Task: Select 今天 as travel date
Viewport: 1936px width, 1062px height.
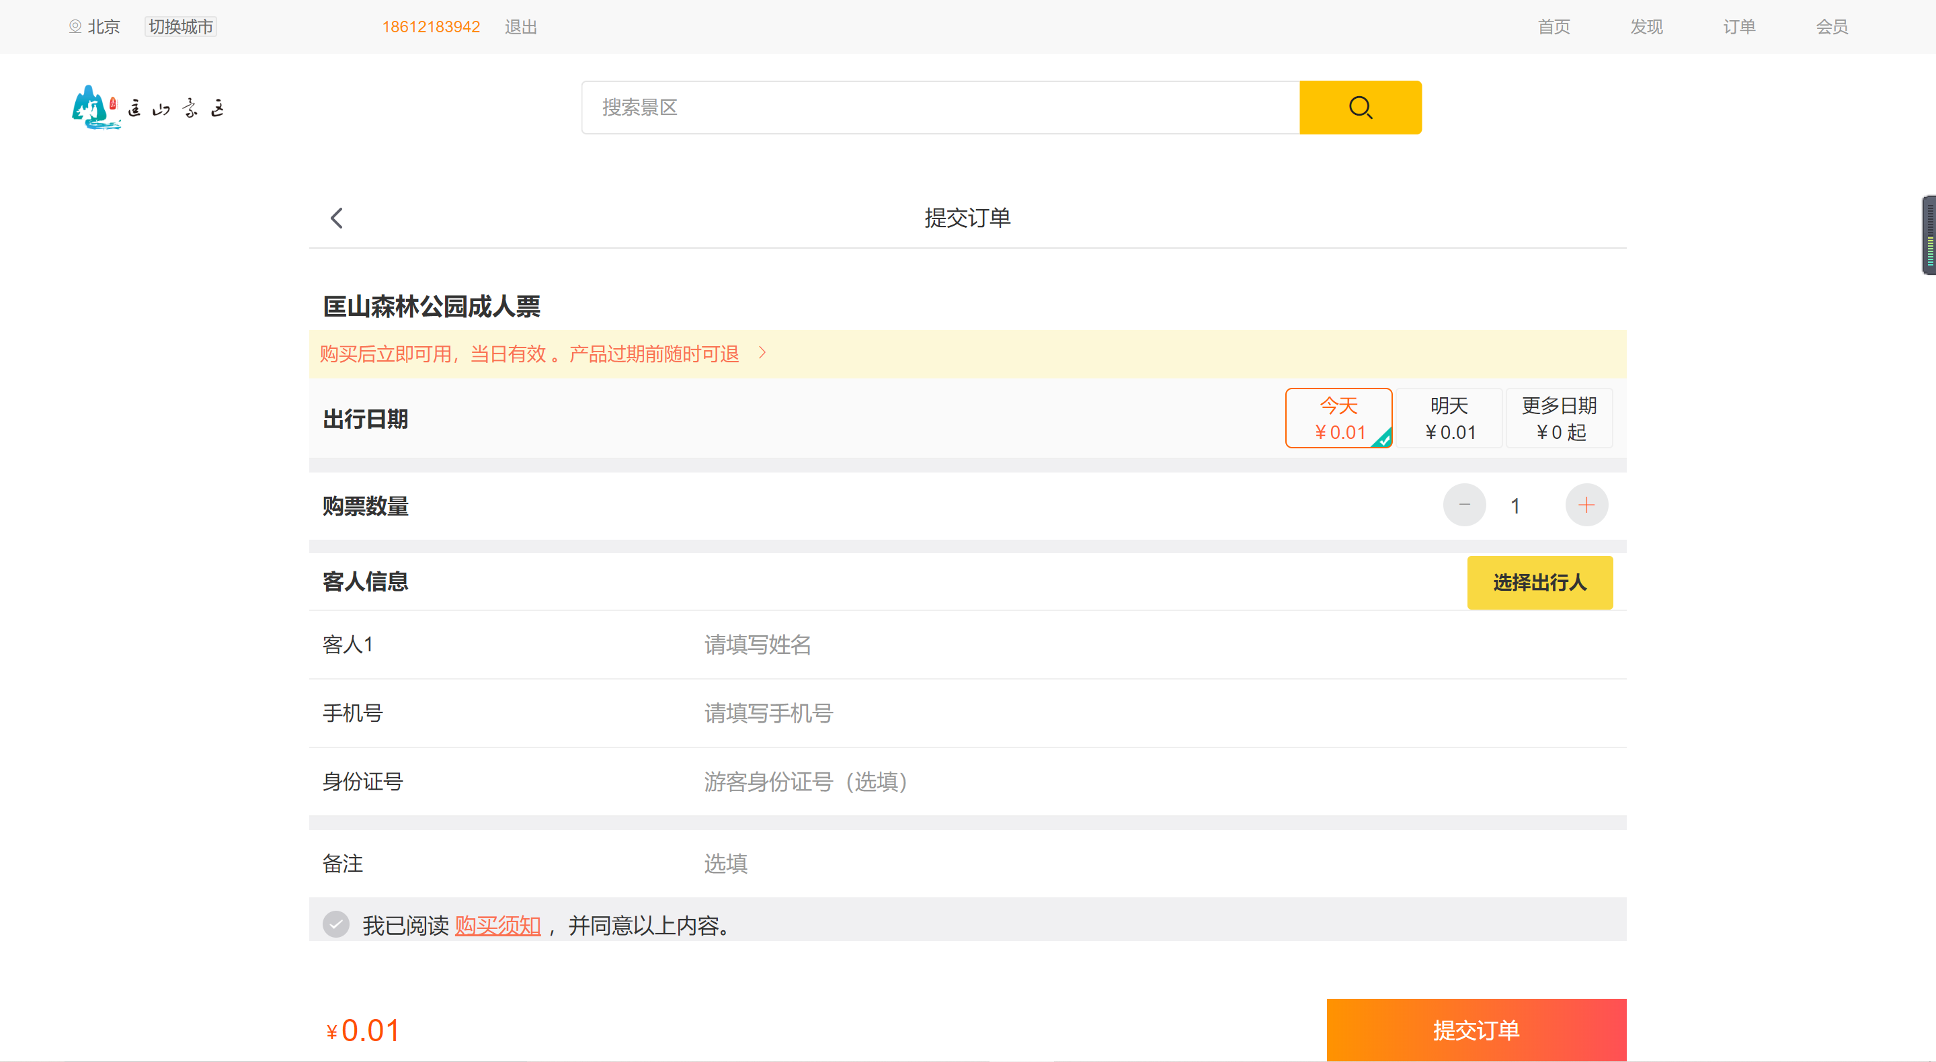Action: click(x=1339, y=418)
